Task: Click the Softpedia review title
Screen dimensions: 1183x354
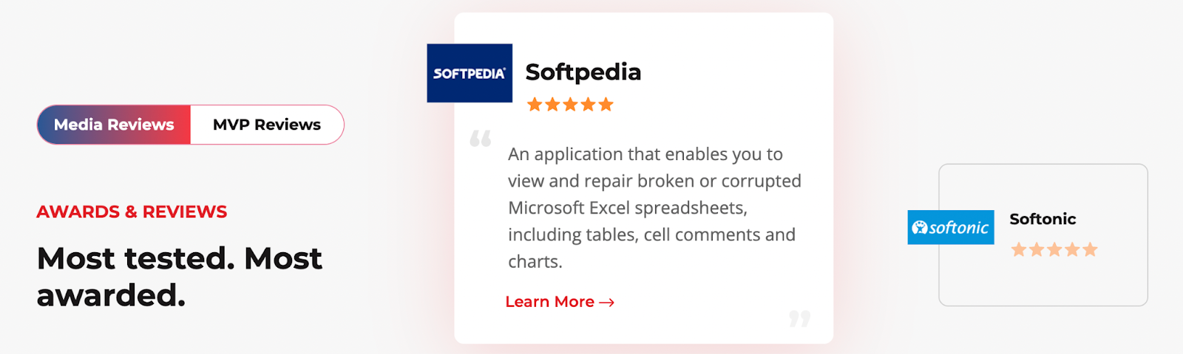Action: pos(583,72)
